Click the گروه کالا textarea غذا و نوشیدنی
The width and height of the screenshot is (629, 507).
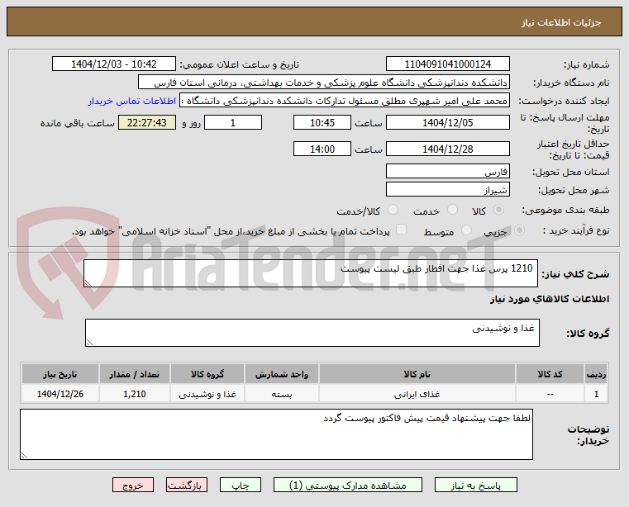(312, 333)
